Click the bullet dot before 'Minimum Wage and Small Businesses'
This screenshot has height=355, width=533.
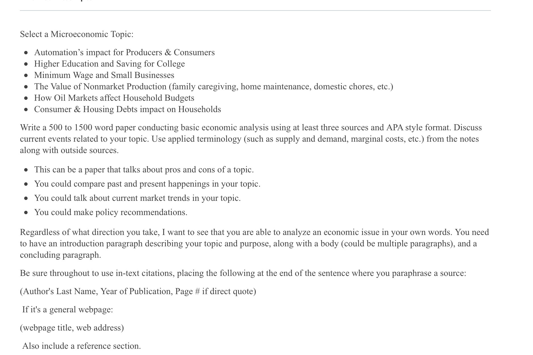26,76
